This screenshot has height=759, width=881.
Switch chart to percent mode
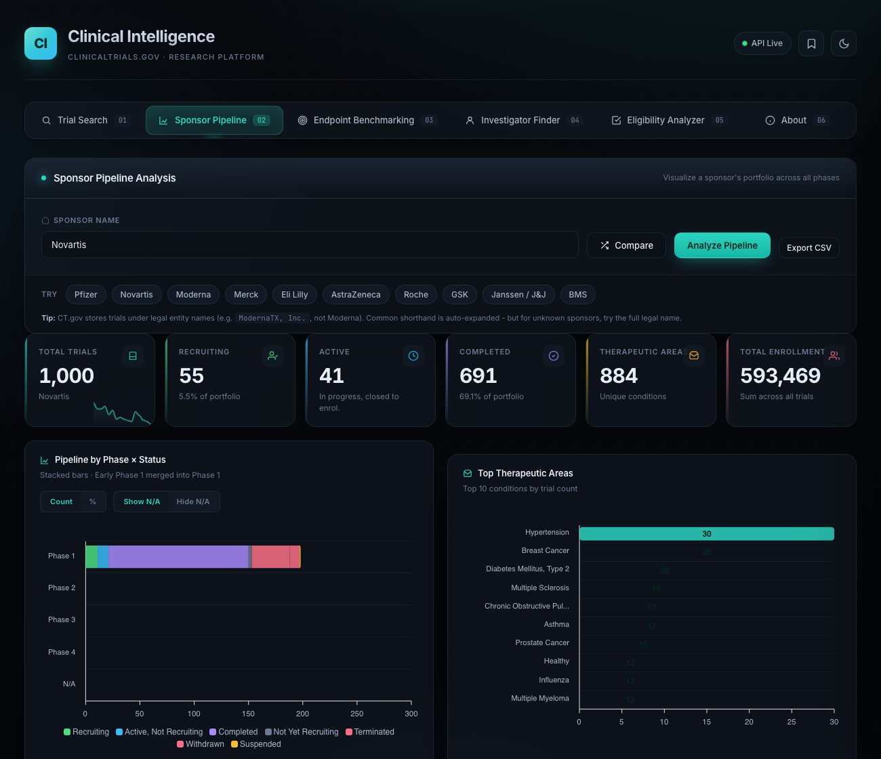93,501
